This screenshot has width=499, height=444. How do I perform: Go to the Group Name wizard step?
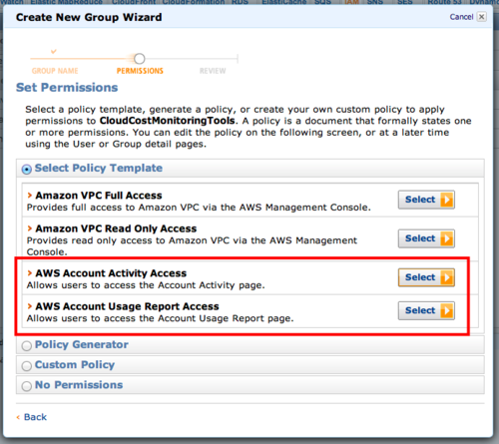point(55,71)
